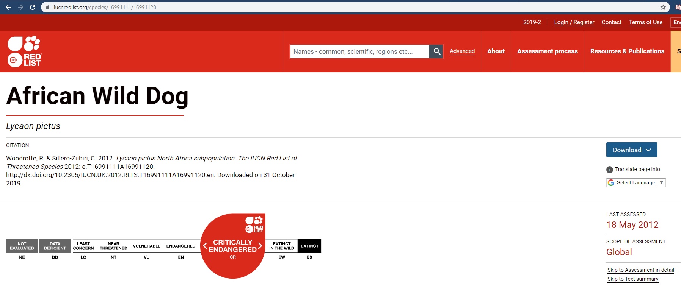Click the Vulnerable category label
The width and height of the screenshot is (681, 296).
[x=147, y=246]
